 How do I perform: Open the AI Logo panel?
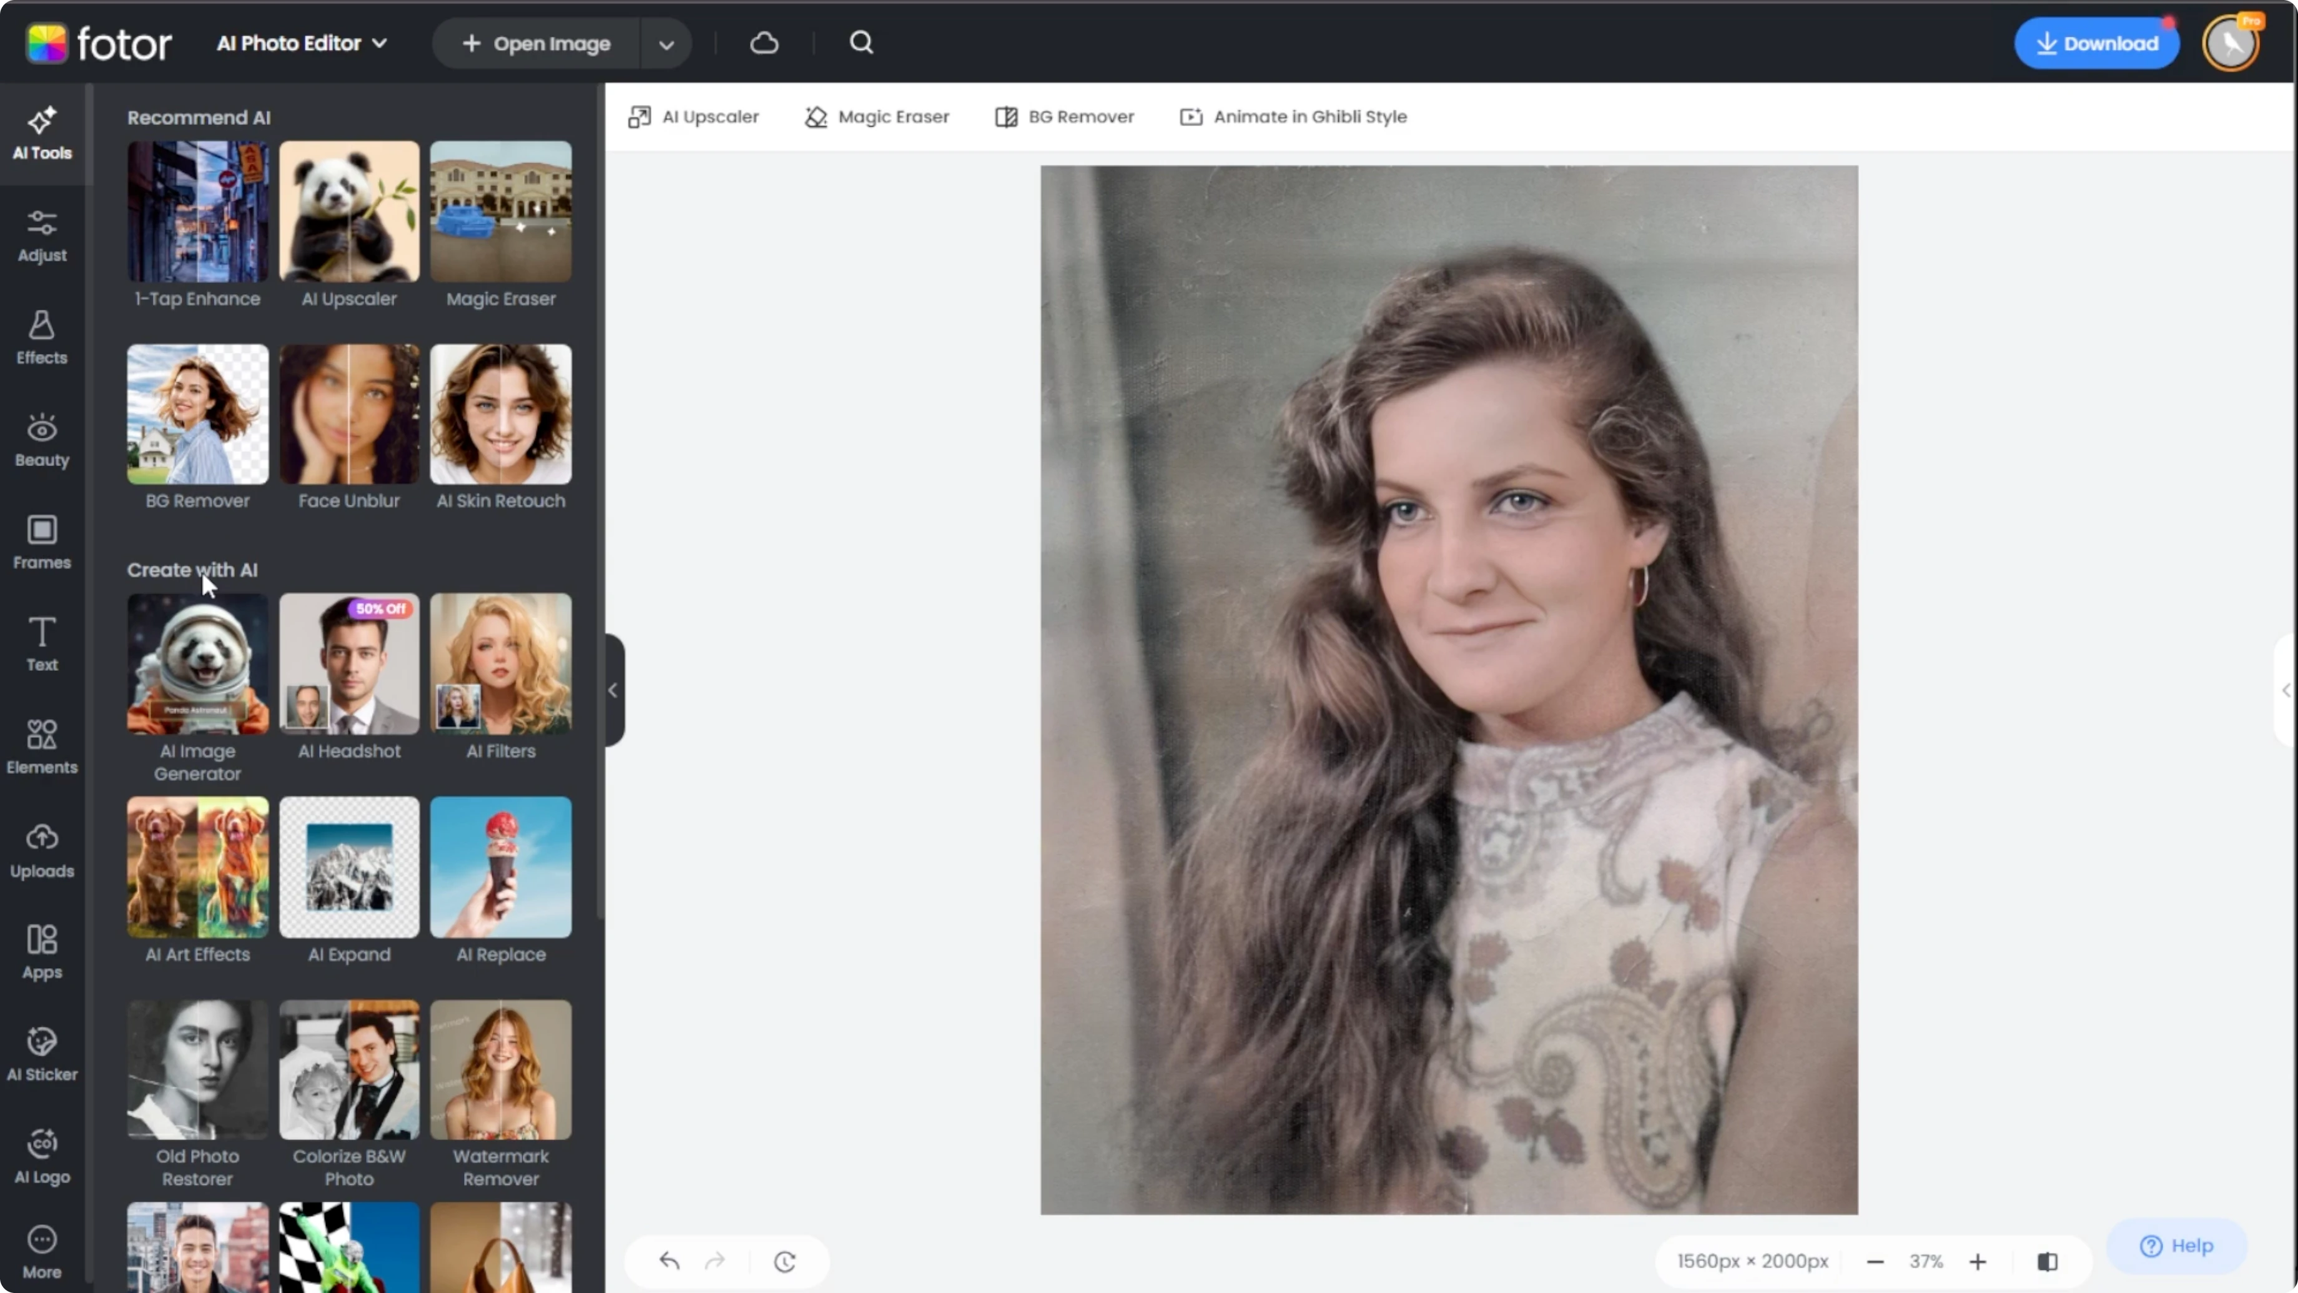tap(42, 1156)
